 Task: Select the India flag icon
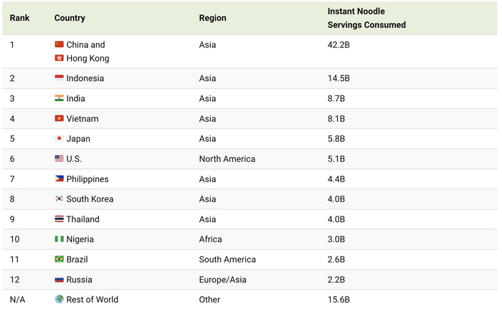click(59, 98)
